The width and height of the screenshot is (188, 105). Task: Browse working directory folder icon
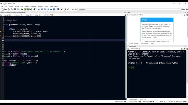[x=183, y=9]
